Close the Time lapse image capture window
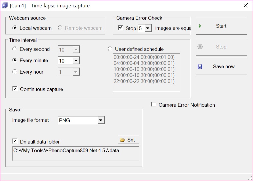The width and height of the screenshot is (253, 181). coord(246,6)
